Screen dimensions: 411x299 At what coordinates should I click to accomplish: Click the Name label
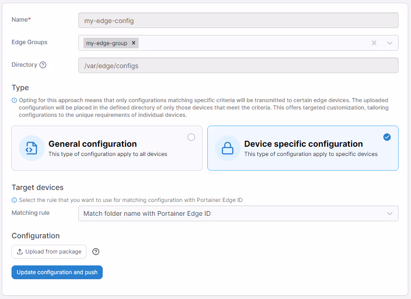click(x=21, y=20)
